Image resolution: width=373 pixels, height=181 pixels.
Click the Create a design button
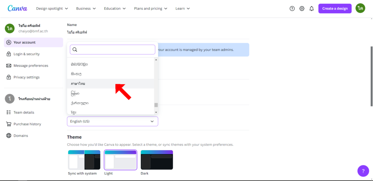point(335,9)
